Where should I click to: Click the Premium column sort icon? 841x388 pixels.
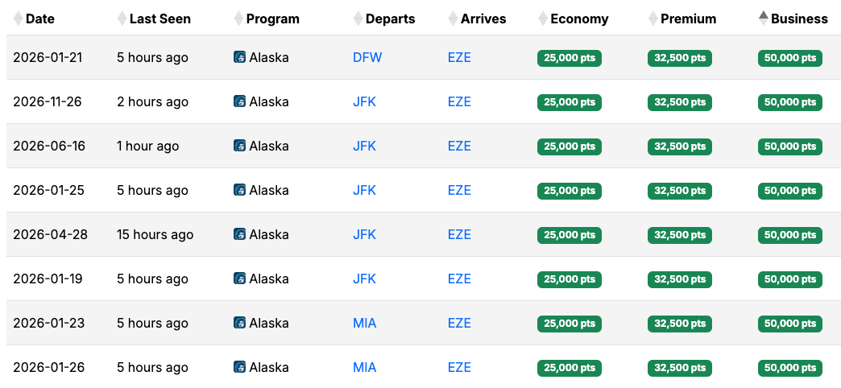pyautogui.click(x=652, y=19)
